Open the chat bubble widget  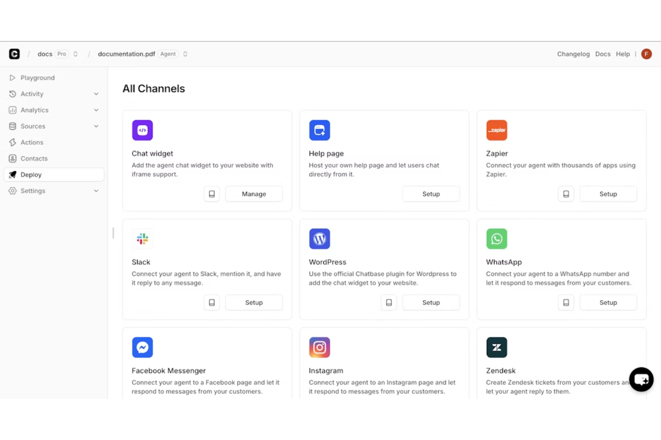[x=641, y=379]
